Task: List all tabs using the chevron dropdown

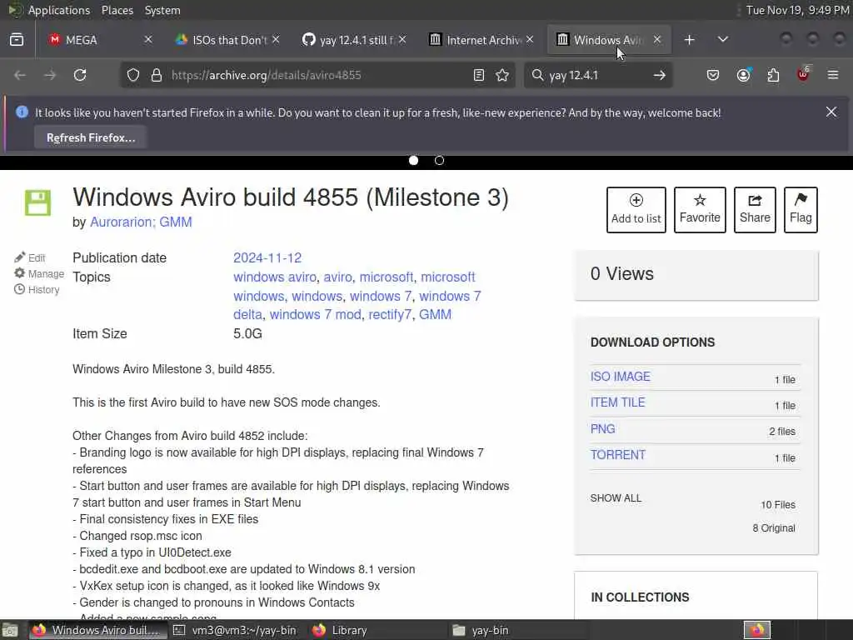Action: (723, 40)
